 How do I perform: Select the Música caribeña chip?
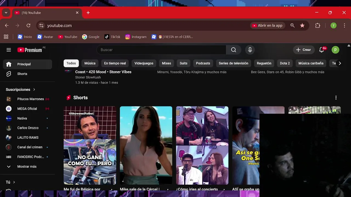(311, 63)
